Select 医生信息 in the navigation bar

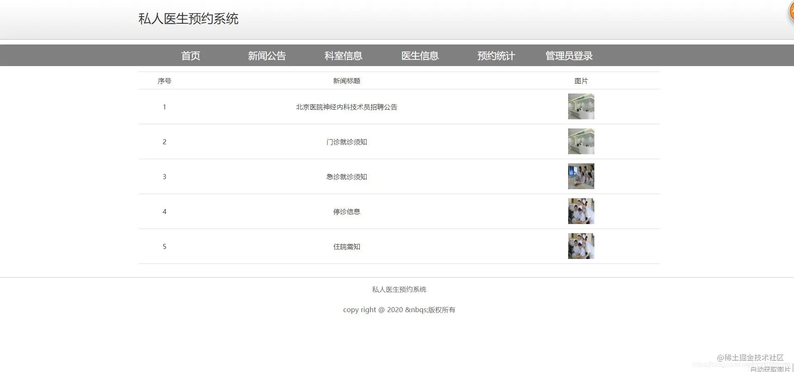[x=420, y=56]
